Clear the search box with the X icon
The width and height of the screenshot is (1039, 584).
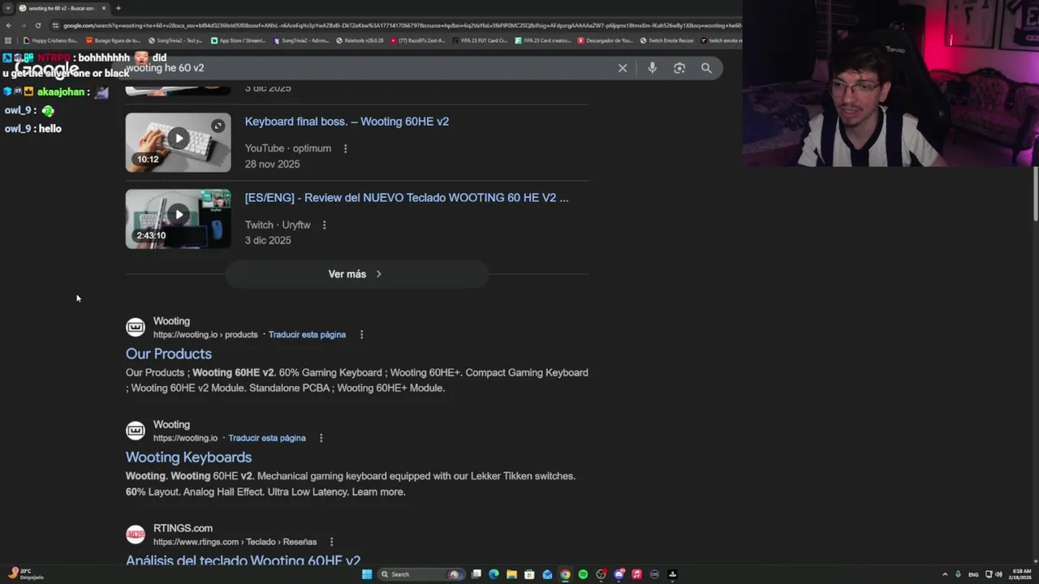pyautogui.click(x=623, y=68)
